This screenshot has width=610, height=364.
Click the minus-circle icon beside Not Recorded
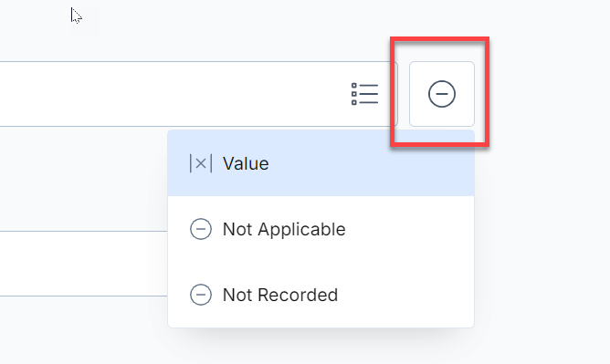[201, 295]
